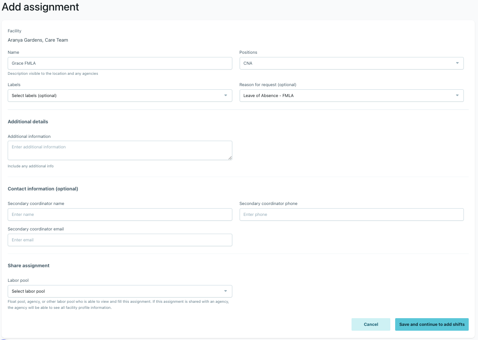This screenshot has width=478, height=340.
Task: Open the Select labor pool dropdown
Action: (x=120, y=291)
